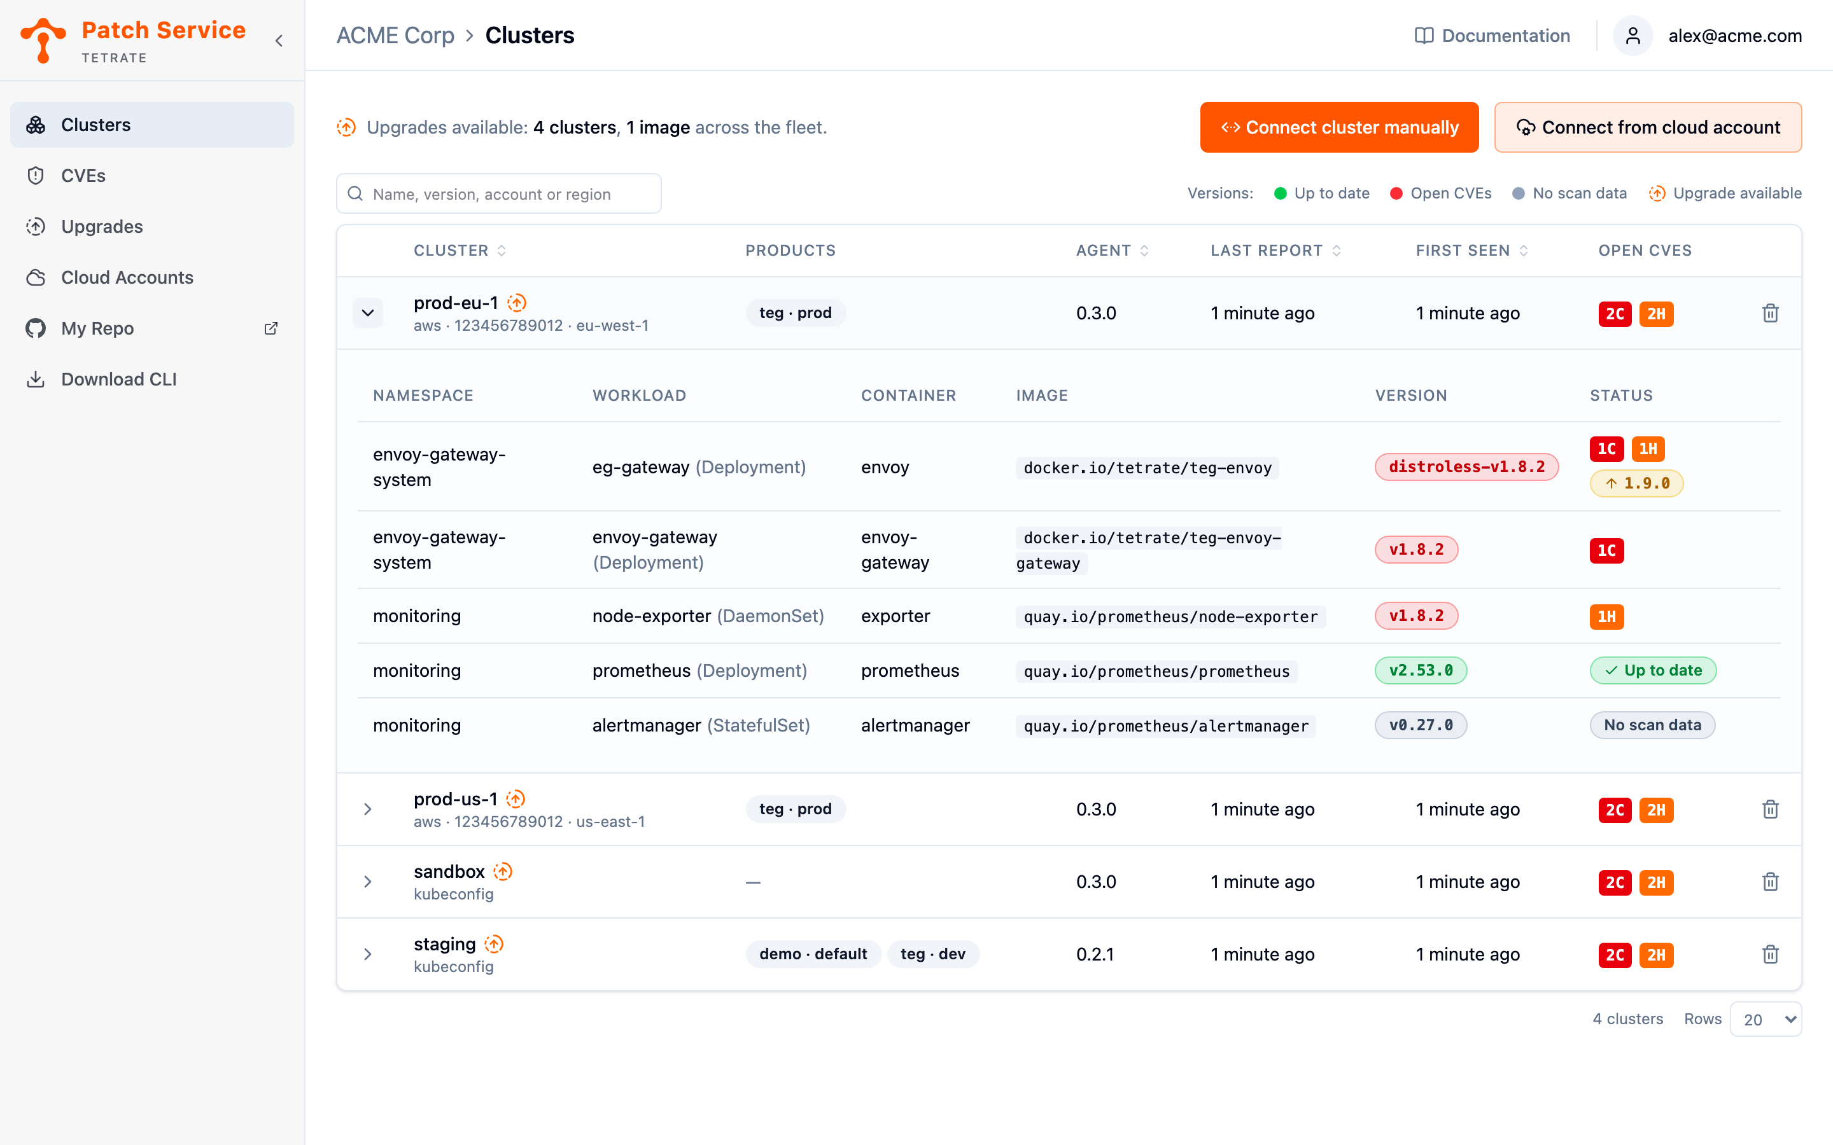Viewport: 1833px width, 1145px height.
Task: Click the upgrades available banner icon
Action: pyautogui.click(x=346, y=127)
